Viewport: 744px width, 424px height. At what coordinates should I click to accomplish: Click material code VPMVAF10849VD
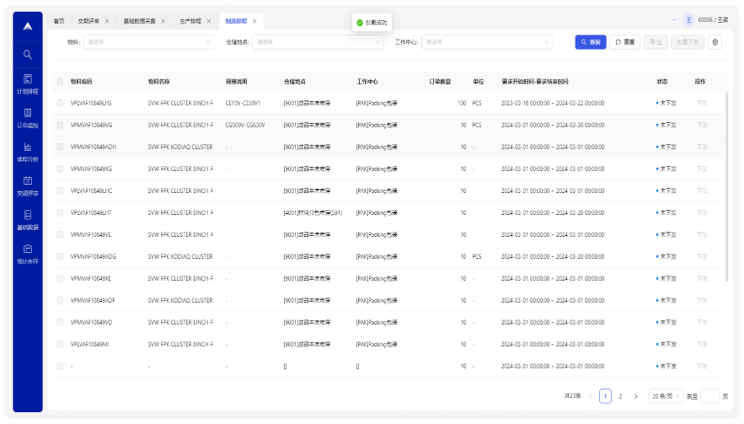pos(91,322)
